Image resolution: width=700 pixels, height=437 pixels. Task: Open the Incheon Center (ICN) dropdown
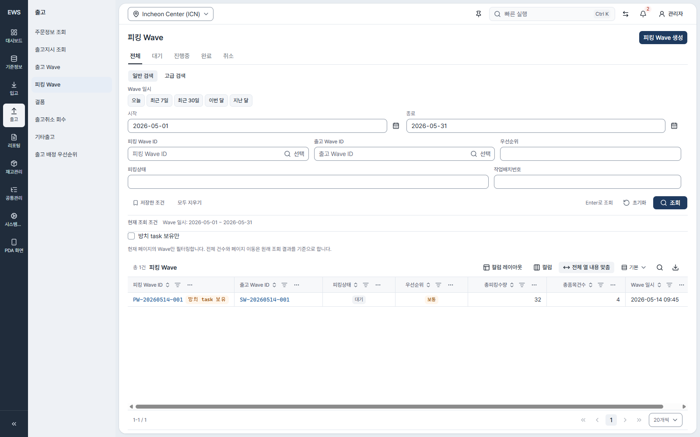pos(171,14)
